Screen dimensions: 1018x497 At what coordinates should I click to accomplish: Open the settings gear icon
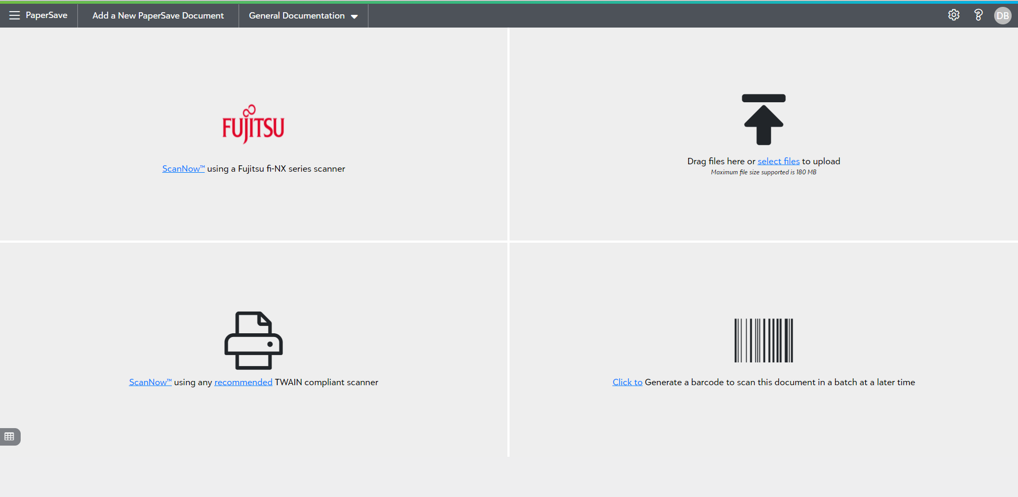tap(954, 15)
